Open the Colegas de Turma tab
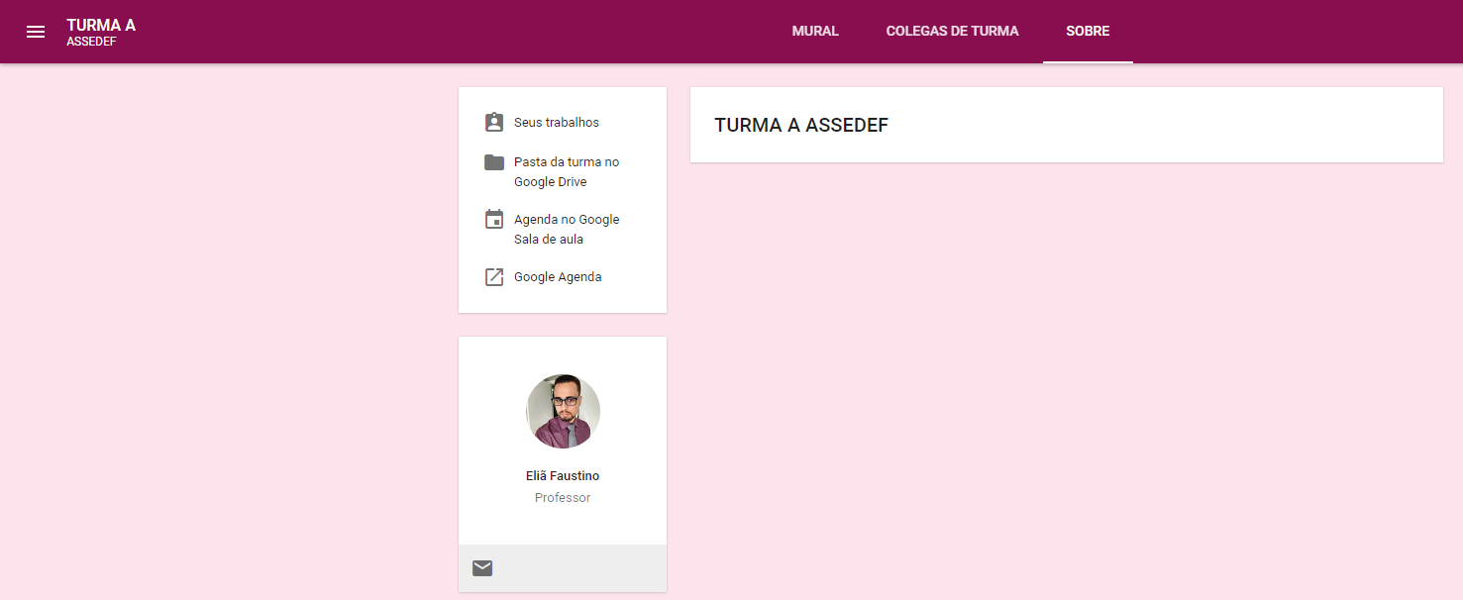1463x600 pixels. point(952,32)
